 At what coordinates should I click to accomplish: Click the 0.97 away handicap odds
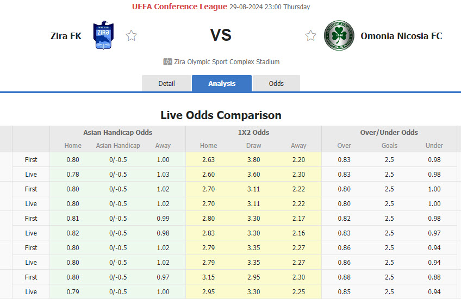pos(163,277)
